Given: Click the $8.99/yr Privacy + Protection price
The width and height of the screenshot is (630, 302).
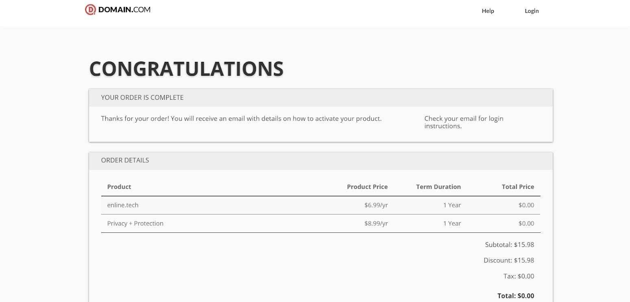Looking at the screenshot, I should (376, 223).
